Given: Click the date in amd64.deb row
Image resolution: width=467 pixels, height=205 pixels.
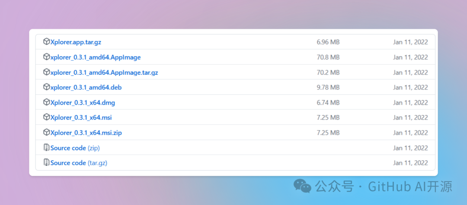Looking at the screenshot, I should [410, 87].
